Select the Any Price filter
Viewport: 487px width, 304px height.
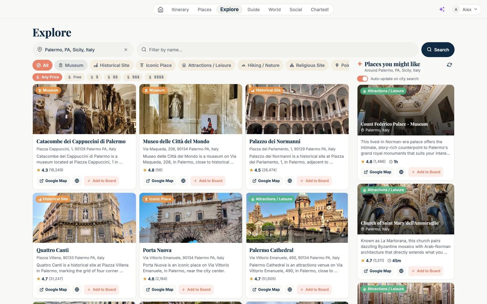[x=47, y=77]
